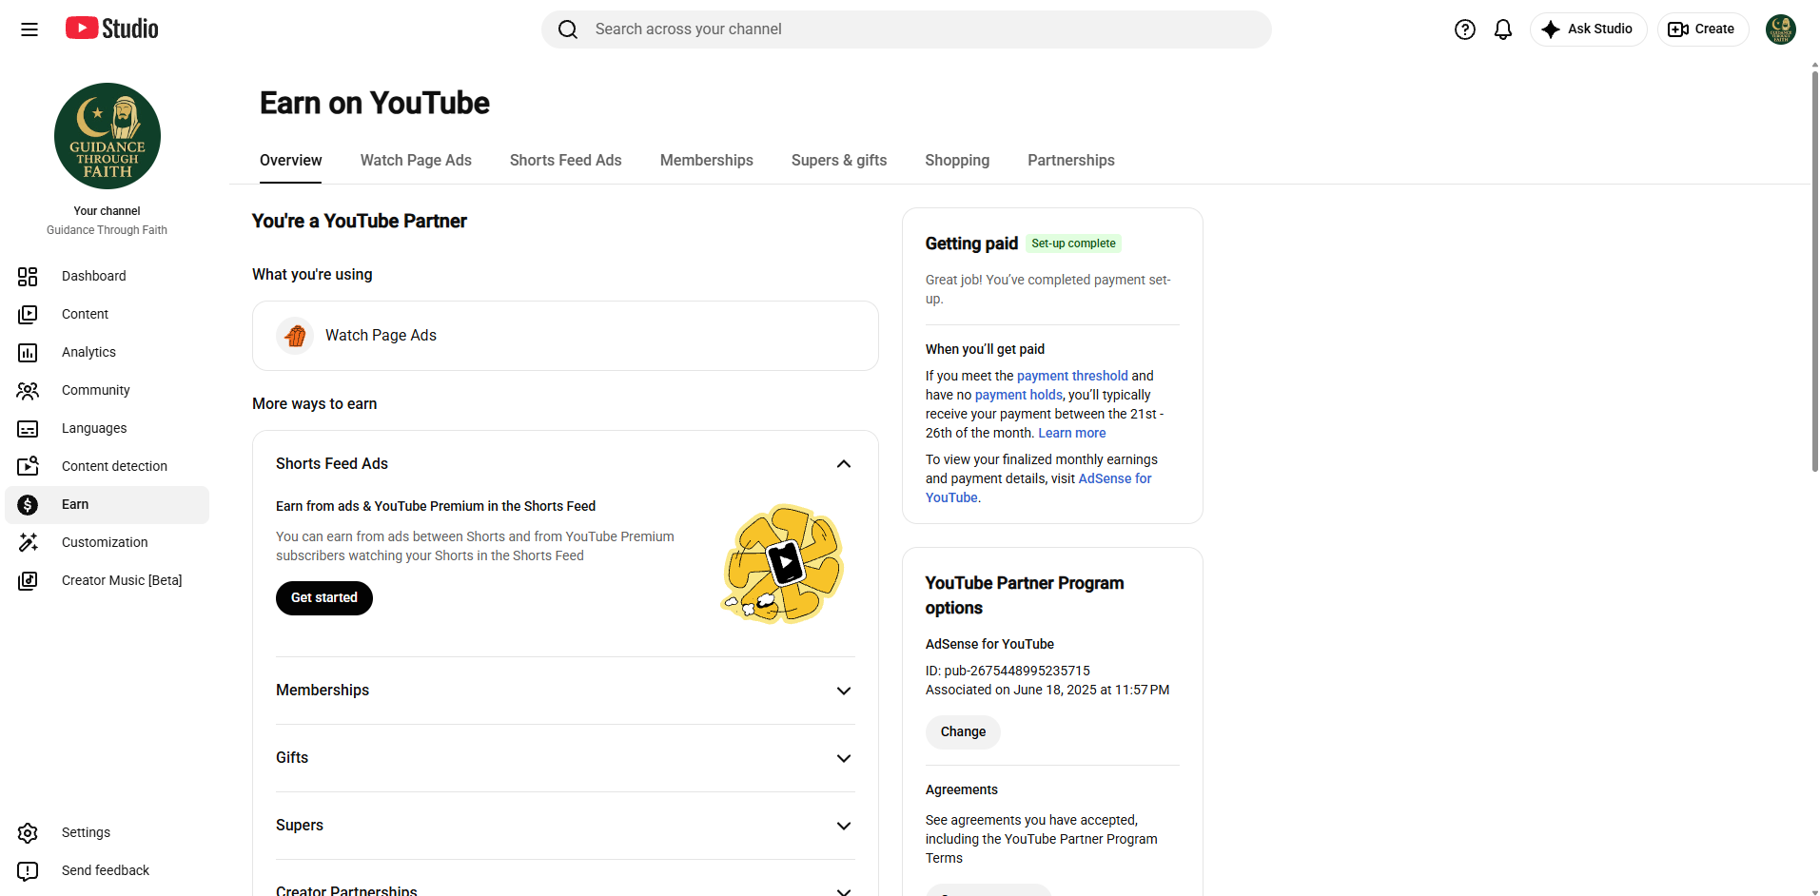Open Settings gear in sidebar
The image size is (1820, 896).
coord(28,832)
